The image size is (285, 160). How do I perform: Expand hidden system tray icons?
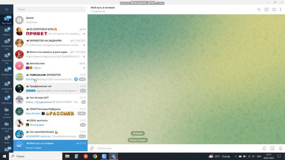point(236,156)
